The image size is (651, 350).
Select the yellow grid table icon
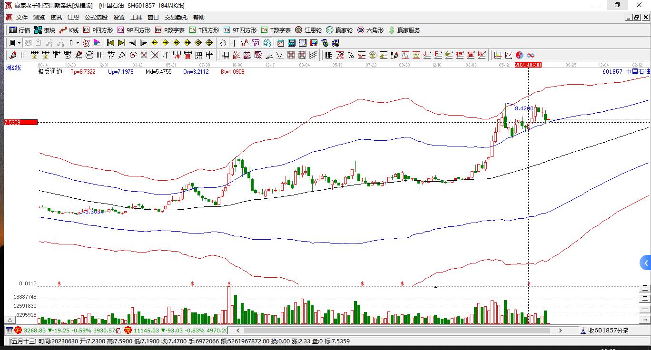(x=497, y=55)
